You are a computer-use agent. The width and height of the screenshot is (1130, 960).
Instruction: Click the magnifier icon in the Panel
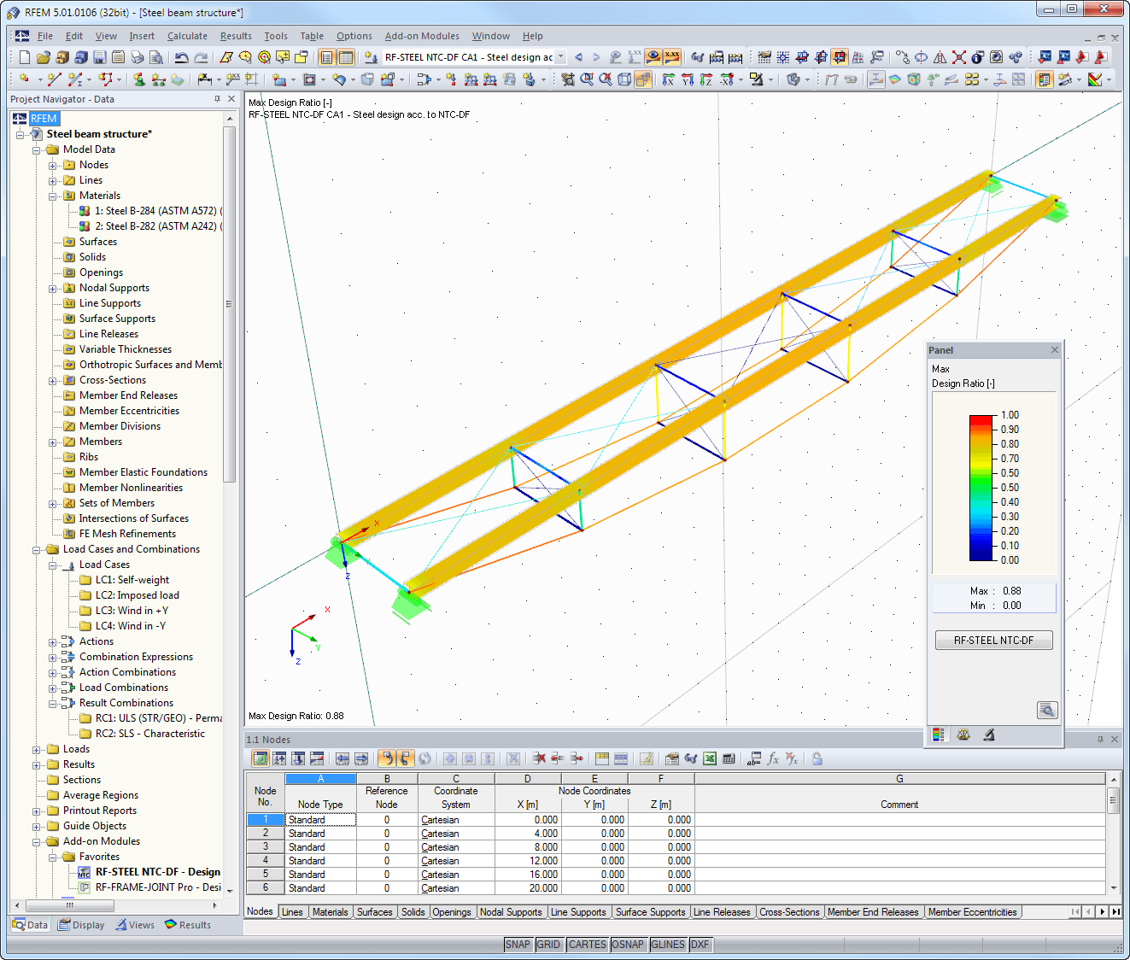[x=1047, y=710]
